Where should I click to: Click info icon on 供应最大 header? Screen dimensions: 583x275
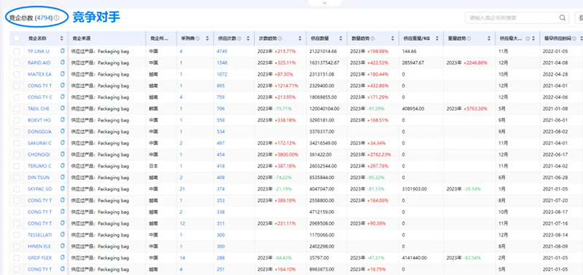528,39
